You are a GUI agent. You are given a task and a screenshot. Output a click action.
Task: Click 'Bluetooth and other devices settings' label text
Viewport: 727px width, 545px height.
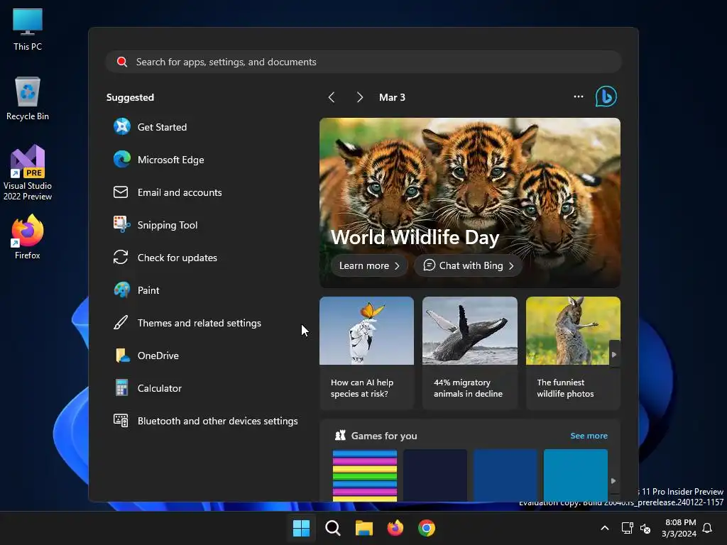point(218,421)
